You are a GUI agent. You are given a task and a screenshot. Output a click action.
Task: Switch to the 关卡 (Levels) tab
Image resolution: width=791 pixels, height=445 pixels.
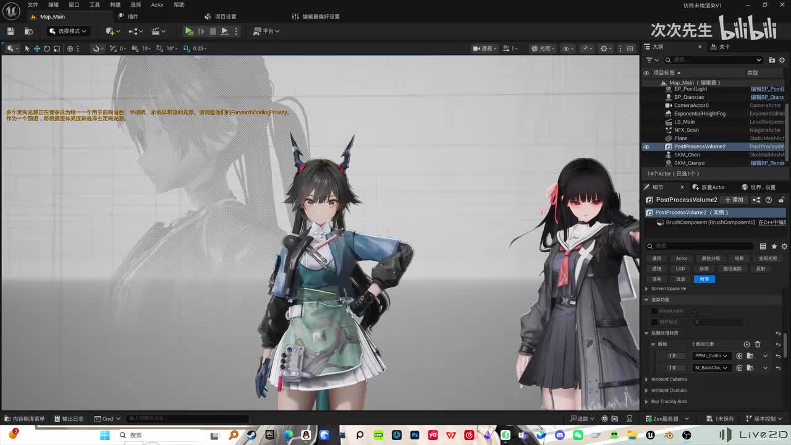721,47
